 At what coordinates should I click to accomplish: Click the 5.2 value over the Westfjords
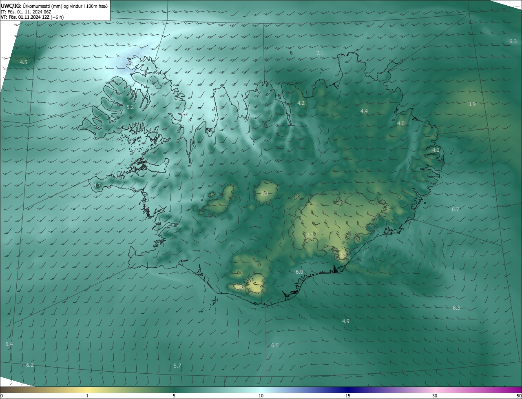point(130,107)
